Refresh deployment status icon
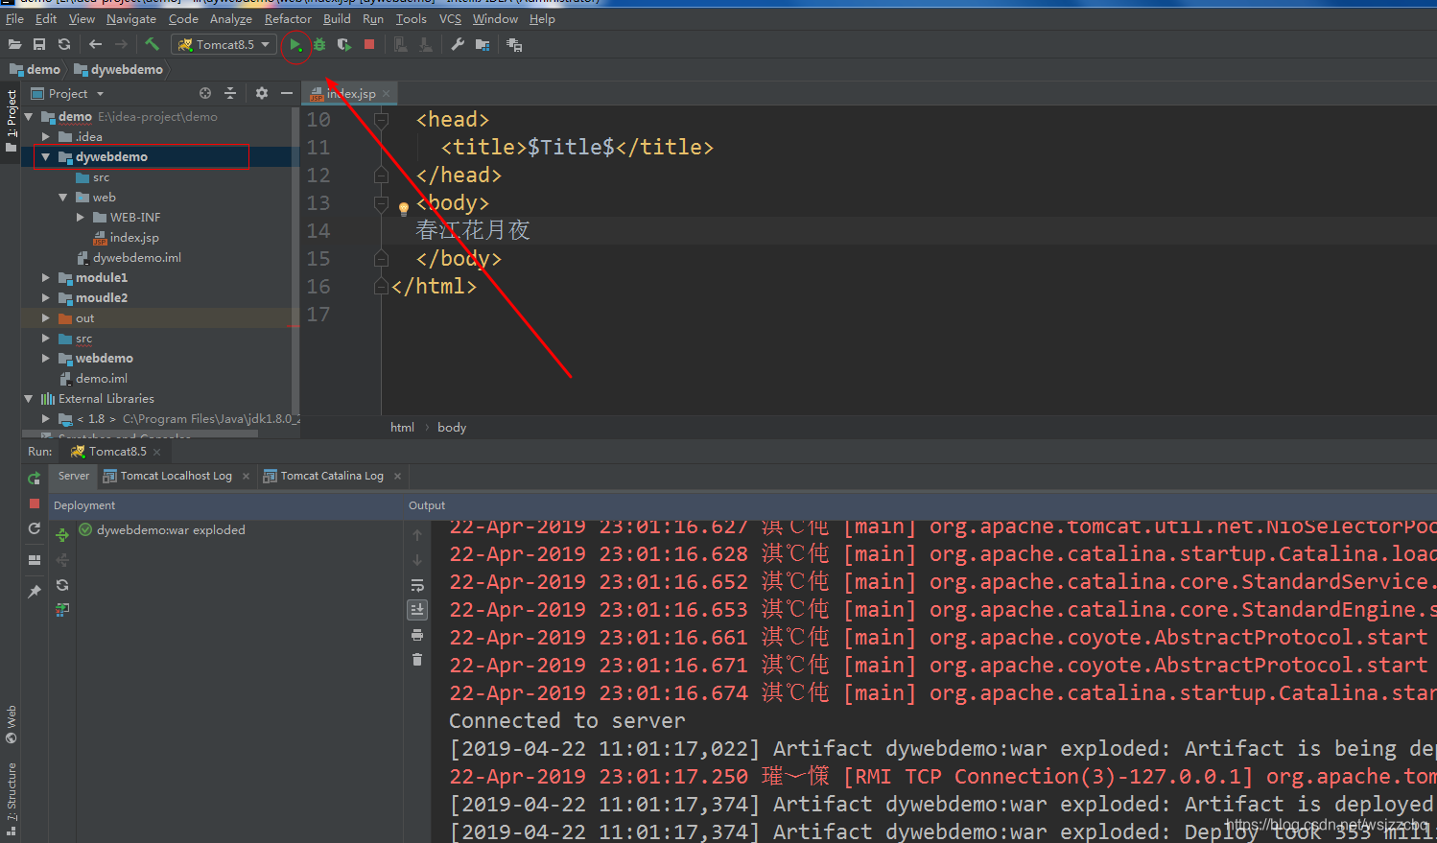 coord(62,585)
